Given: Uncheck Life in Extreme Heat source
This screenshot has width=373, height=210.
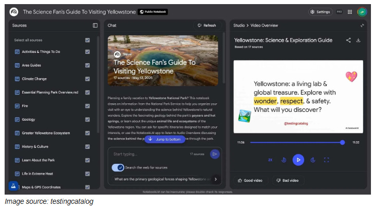Looking at the screenshot, I should click(x=87, y=174).
